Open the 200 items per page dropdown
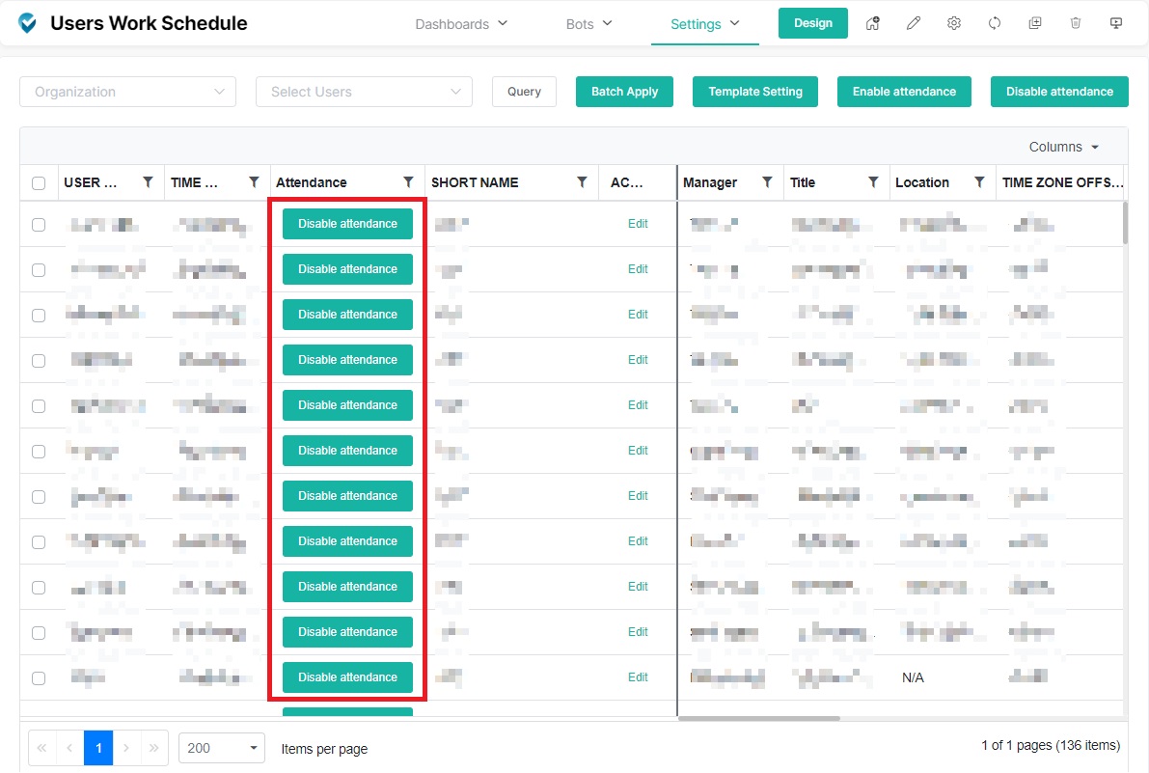1149x773 pixels. tap(222, 748)
